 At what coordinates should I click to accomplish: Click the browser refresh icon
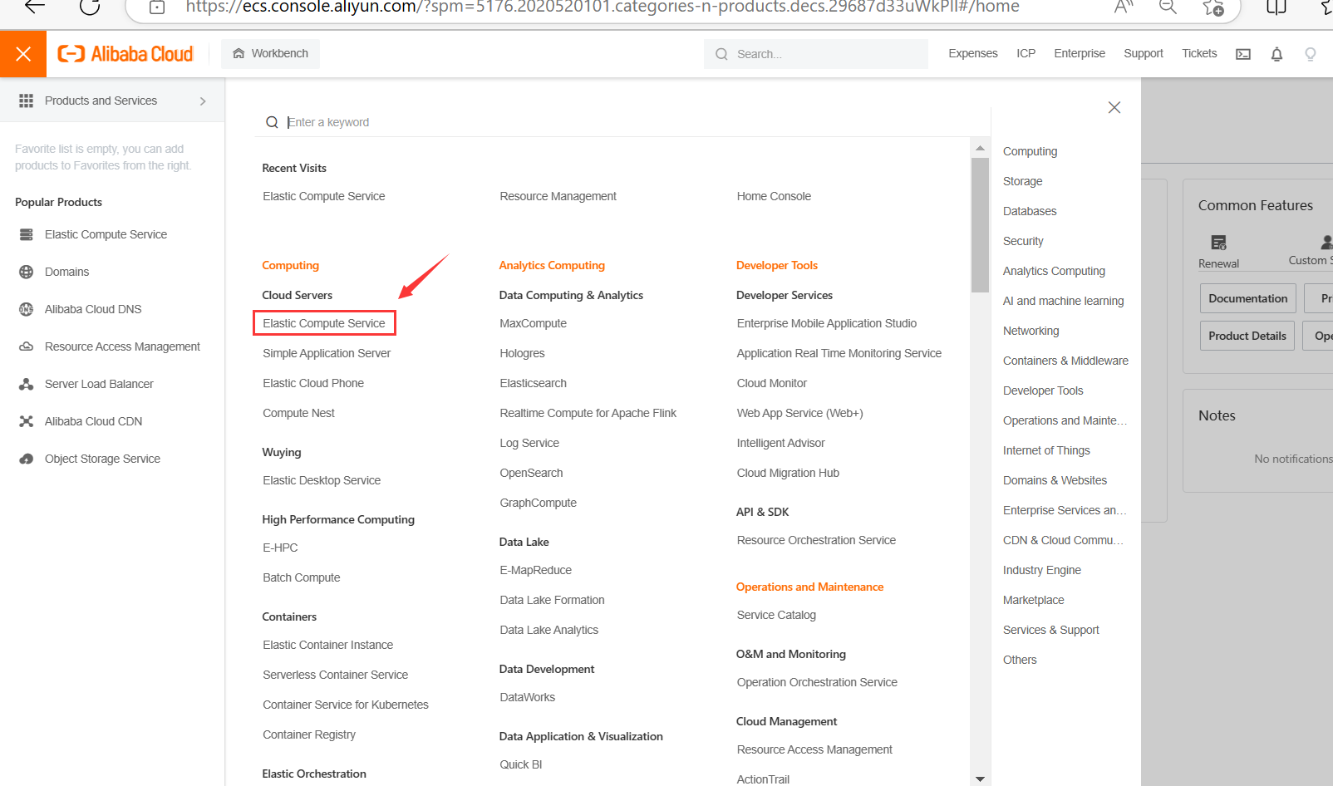pos(90,7)
